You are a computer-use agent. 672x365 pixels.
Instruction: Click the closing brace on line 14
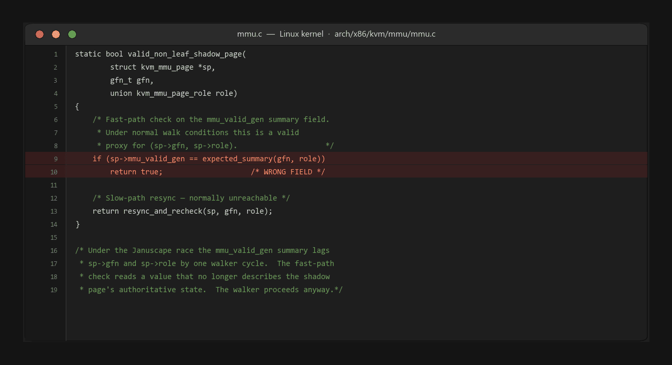[77, 224]
